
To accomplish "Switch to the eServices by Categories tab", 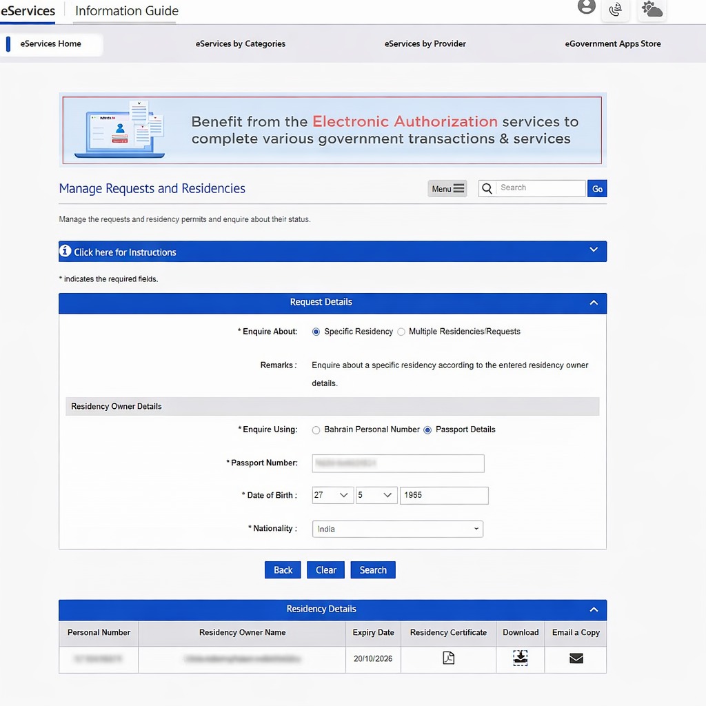I will (240, 43).
